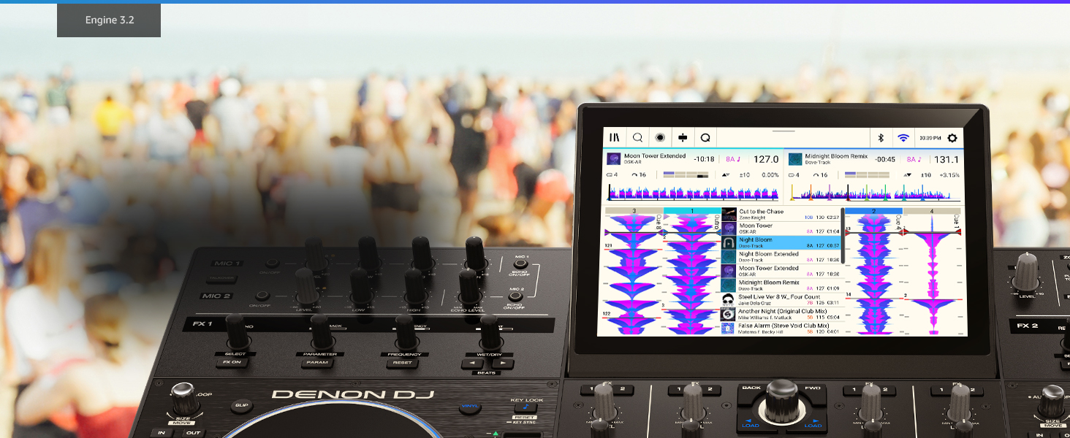Tap the Steel Live Ver 8 track artwork
The height and width of the screenshot is (438, 1070).
(x=728, y=300)
